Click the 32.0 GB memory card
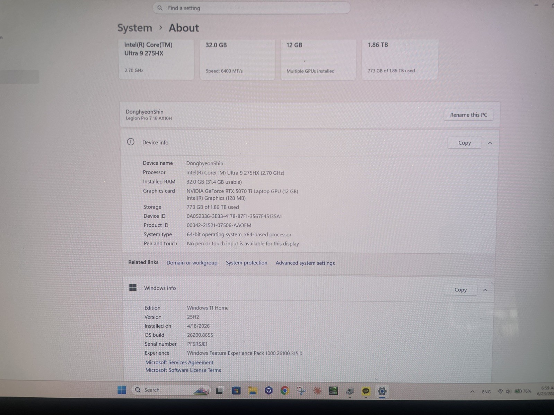Viewport: 554px width, 415px height. [x=237, y=59]
